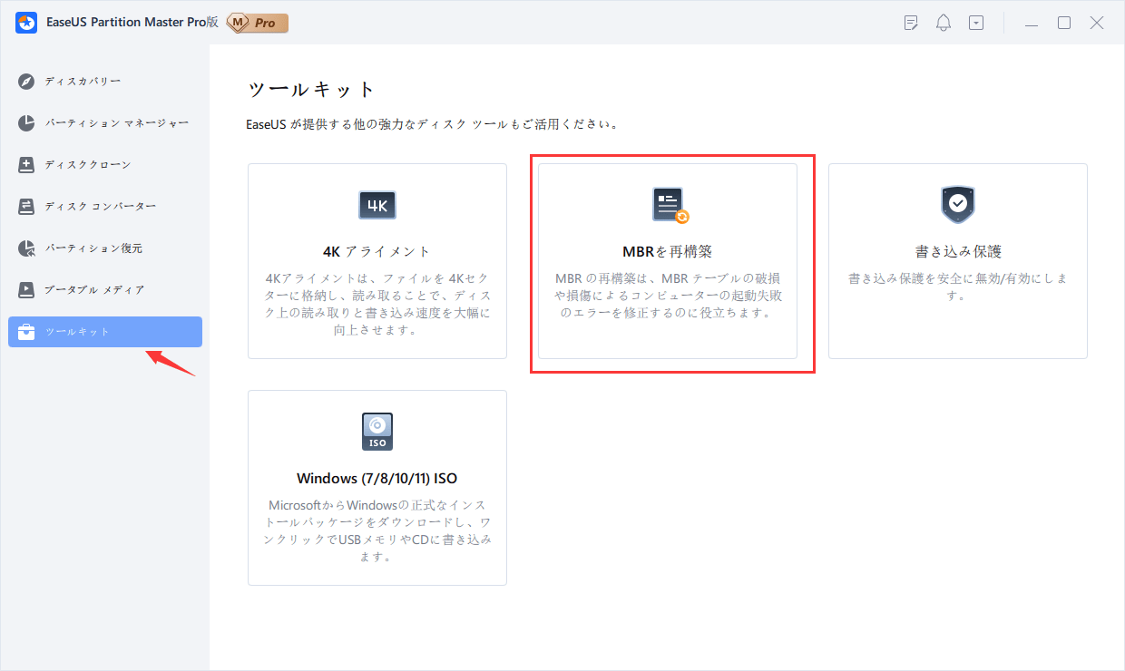Select the パーティション マネージャー sidebar icon
1125x671 pixels.
click(x=26, y=122)
